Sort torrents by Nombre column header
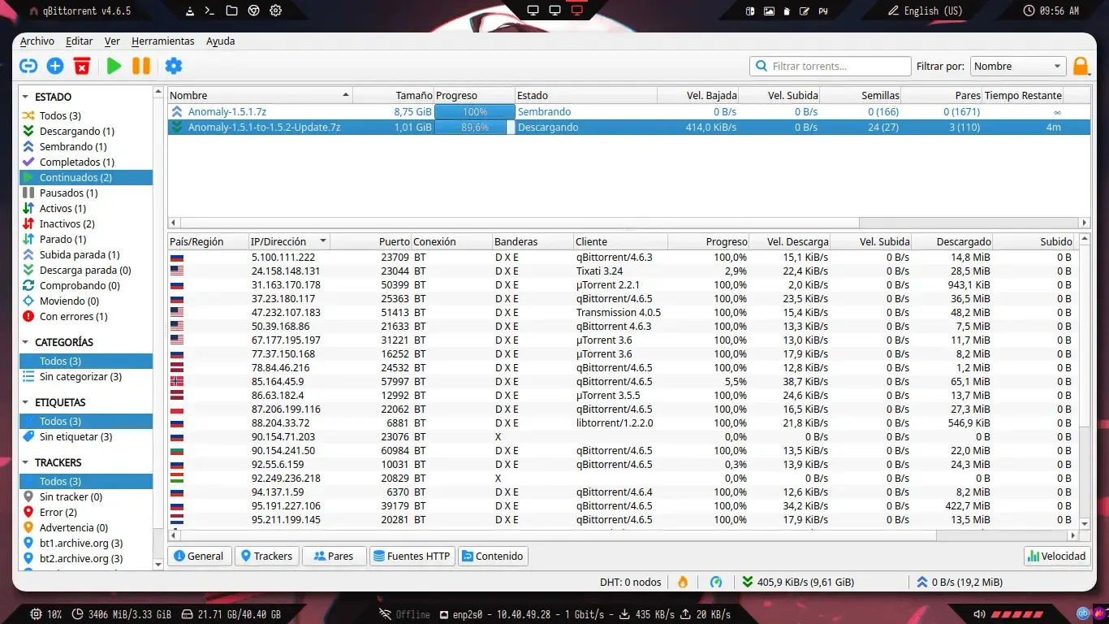Screen dimensions: 1109x624 coord(260,95)
